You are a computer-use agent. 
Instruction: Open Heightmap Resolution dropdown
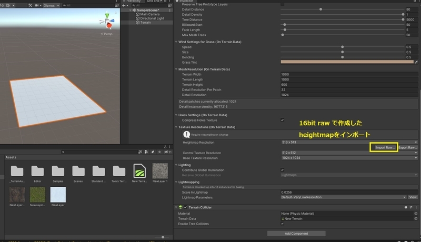(349, 142)
